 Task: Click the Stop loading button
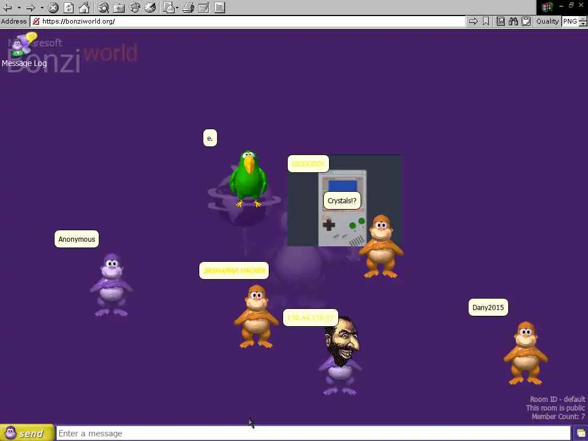[x=53, y=7]
